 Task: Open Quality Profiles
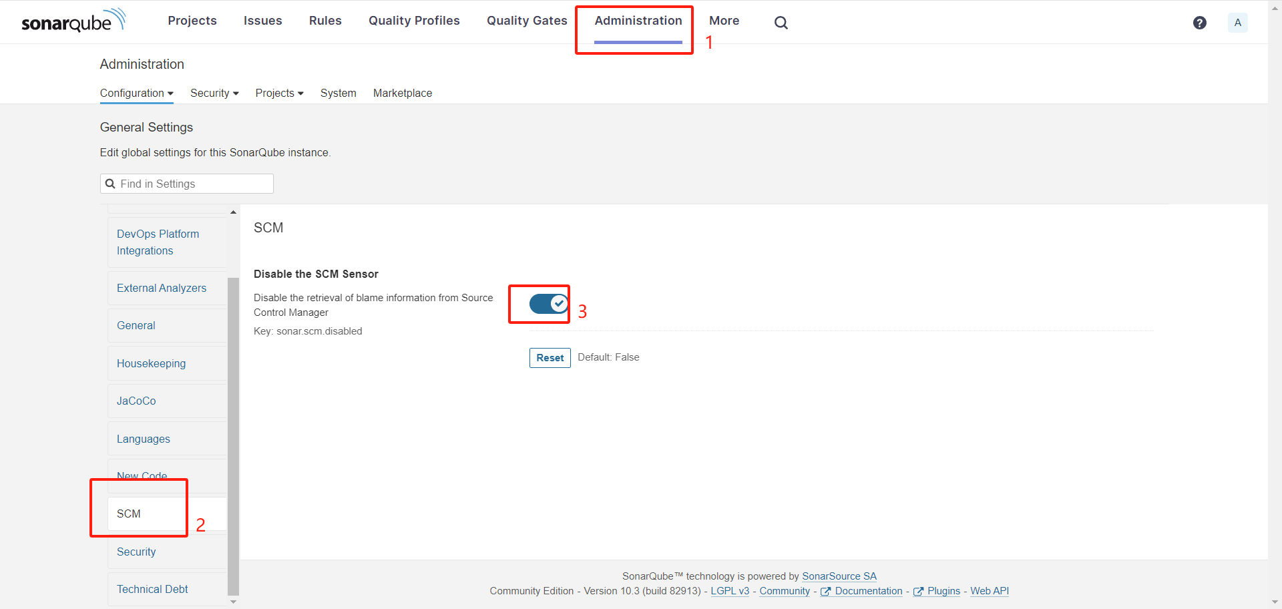414,21
